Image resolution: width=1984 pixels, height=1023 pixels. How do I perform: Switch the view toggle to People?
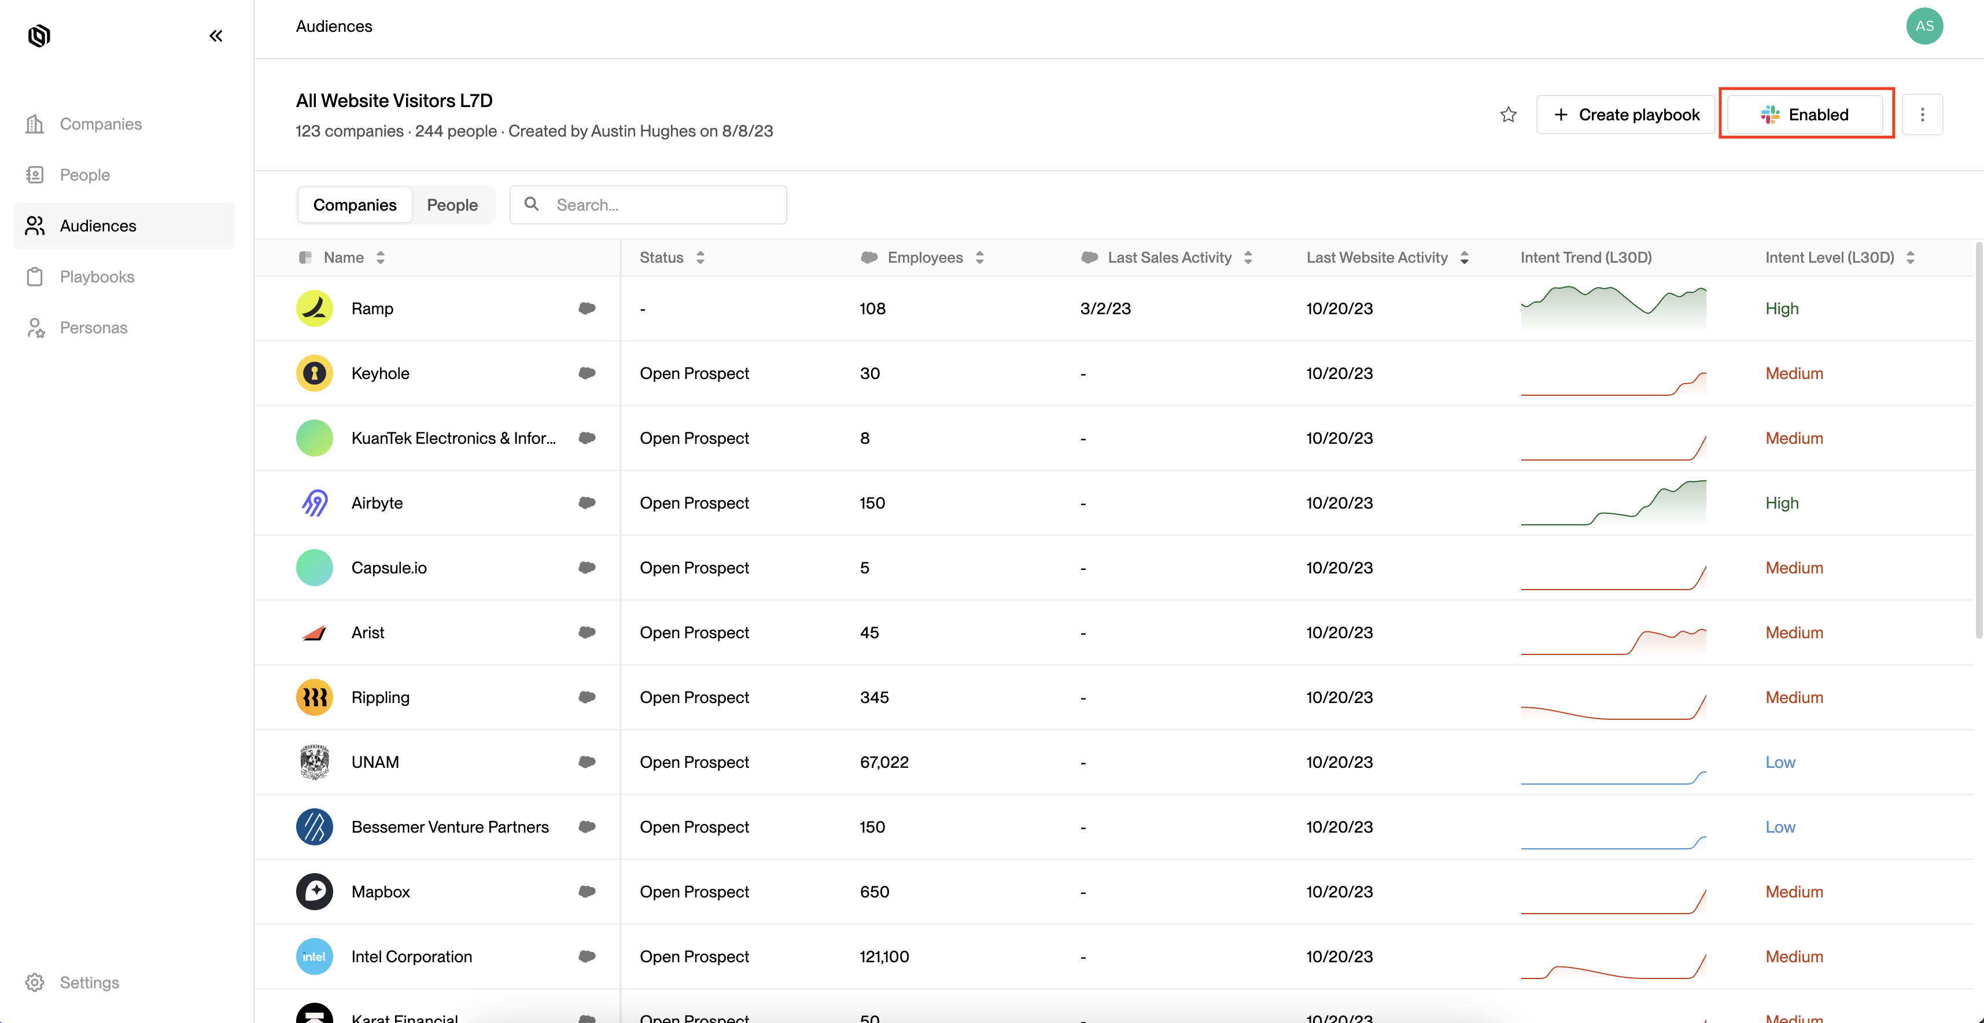point(452,205)
